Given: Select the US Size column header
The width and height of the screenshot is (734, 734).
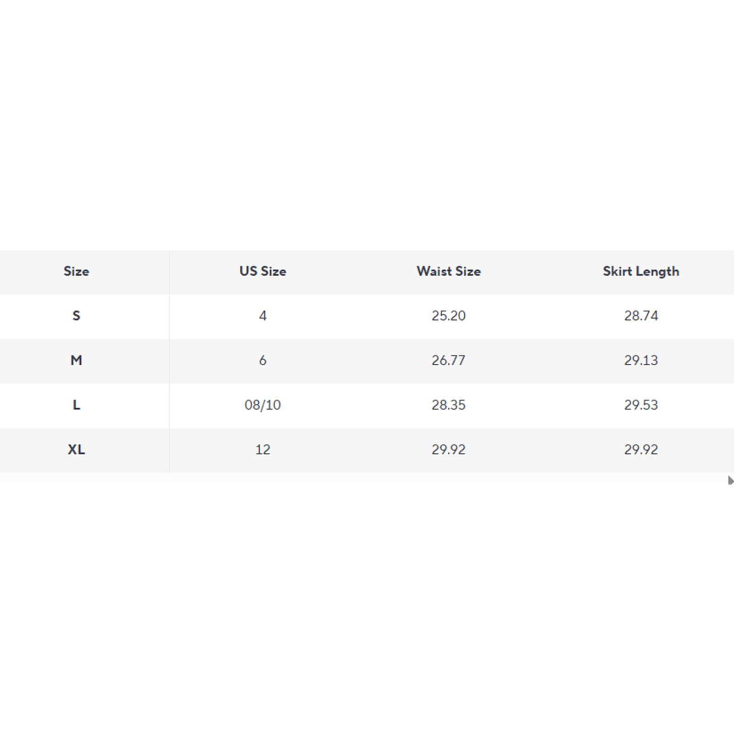Looking at the screenshot, I should coord(263,271).
